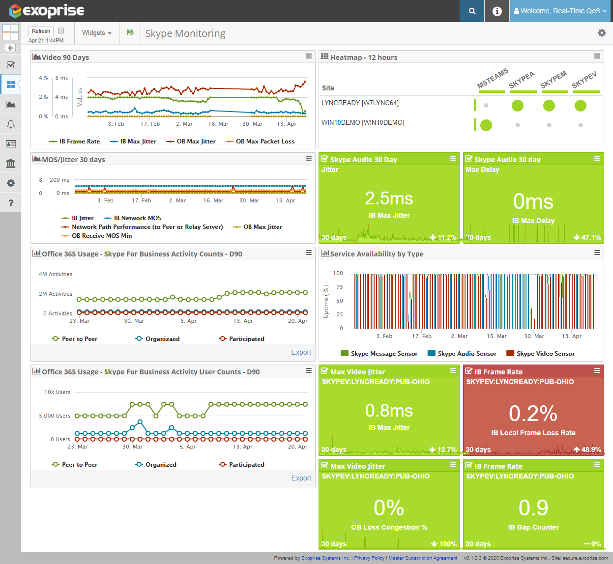Open institution building icon in sidebar
613x564 pixels.
tap(10, 163)
